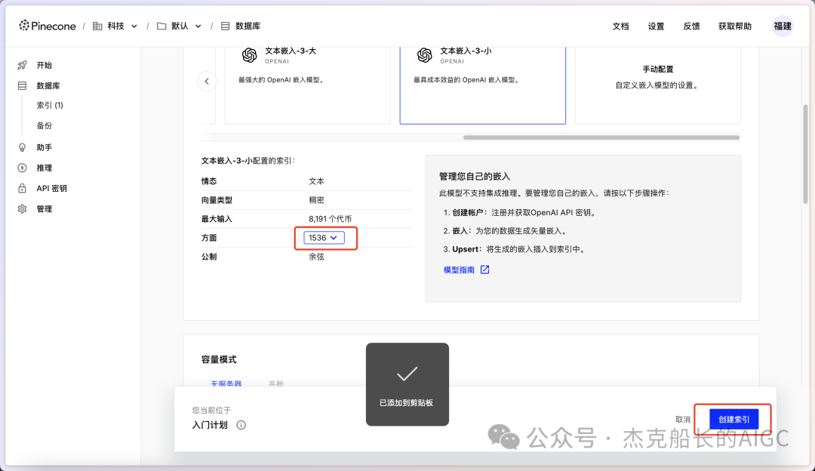Open 助手 in the sidebar
Image resolution: width=815 pixels, height=471 pixels.
point(45,147)
